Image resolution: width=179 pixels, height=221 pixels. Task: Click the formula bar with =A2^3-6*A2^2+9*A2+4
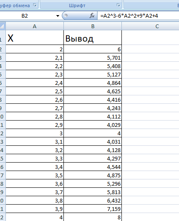point(138,16)
